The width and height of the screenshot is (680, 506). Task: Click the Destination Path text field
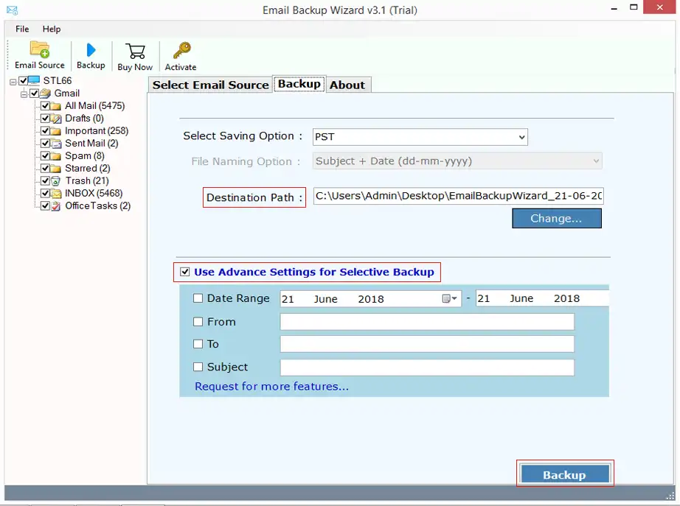pyautogui.click(x=459, y=196)
